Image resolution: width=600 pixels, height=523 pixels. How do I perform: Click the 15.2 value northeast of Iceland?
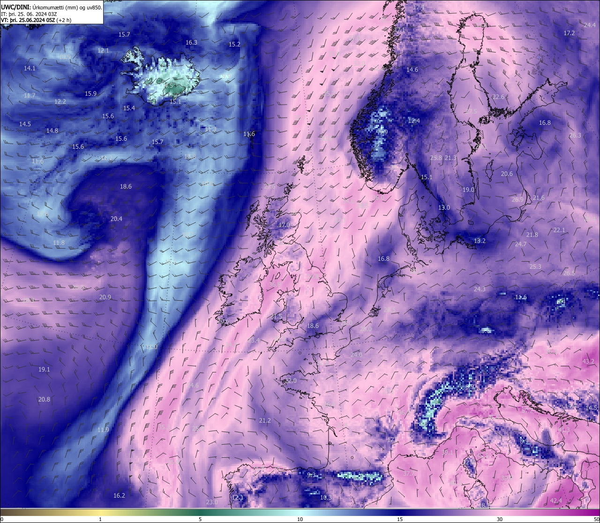coord(234,45)
